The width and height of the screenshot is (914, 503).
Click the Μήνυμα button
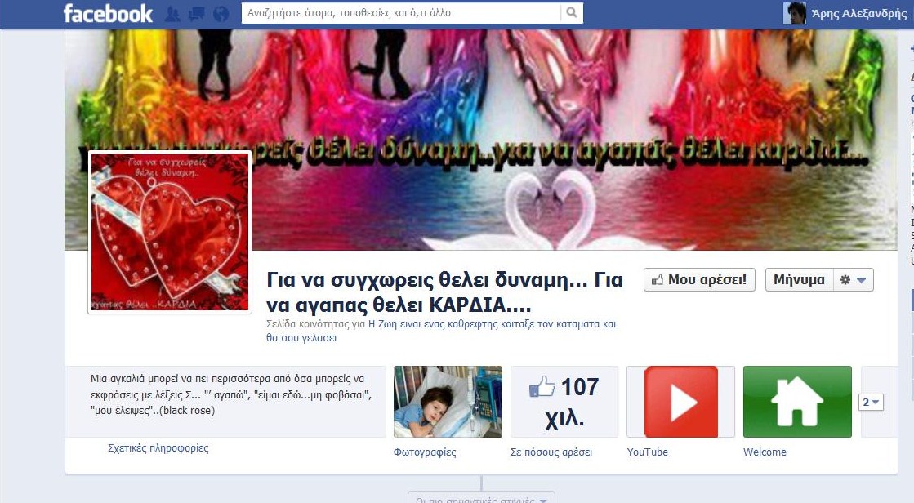(x=799, y=279)
